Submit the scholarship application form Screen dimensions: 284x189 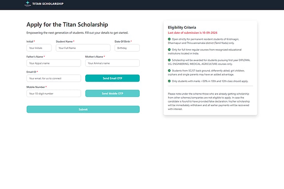[x=83, y=109]
